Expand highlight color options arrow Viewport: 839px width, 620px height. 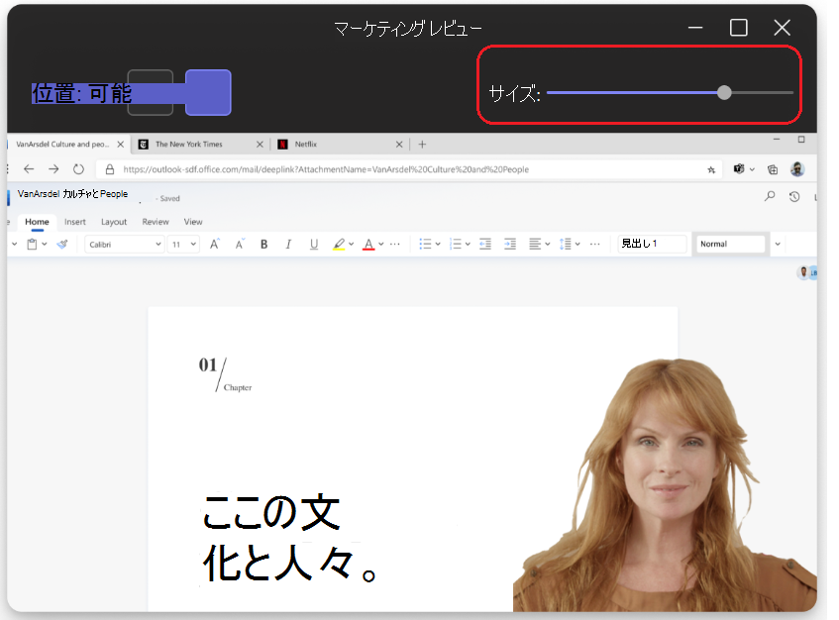[351, 244]
